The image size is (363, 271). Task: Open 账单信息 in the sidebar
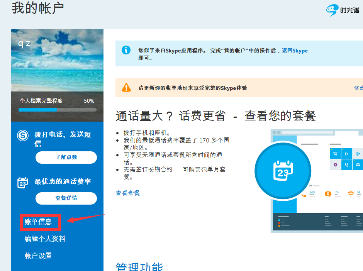tap(38, 222)
